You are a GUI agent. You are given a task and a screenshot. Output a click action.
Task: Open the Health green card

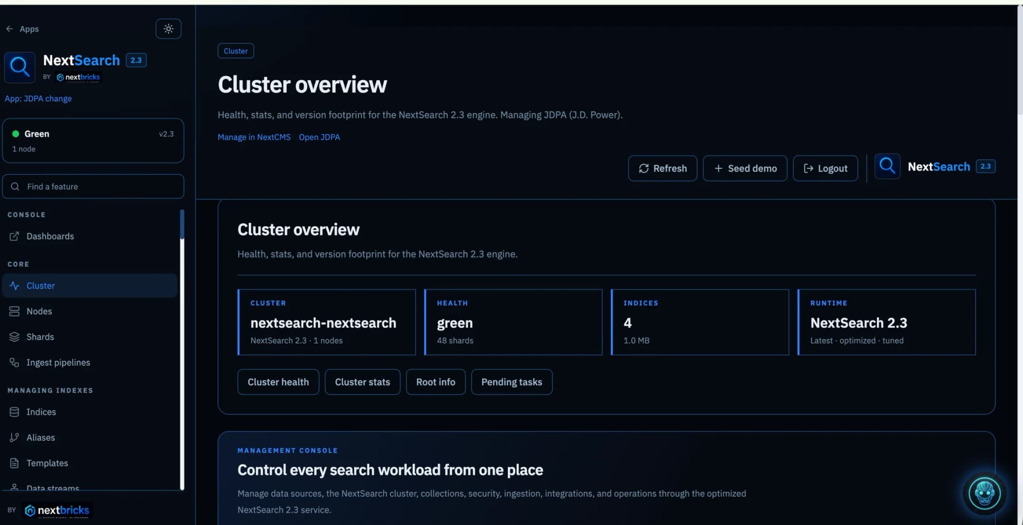(x=513, y=322)
